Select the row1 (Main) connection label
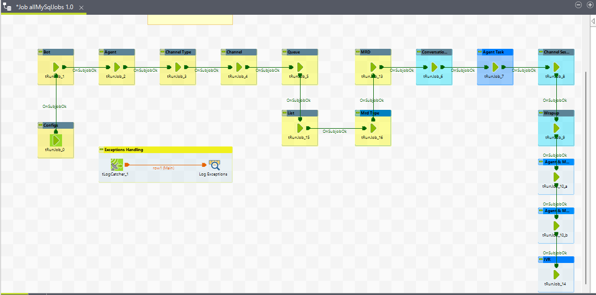 [x=164, y=168]
